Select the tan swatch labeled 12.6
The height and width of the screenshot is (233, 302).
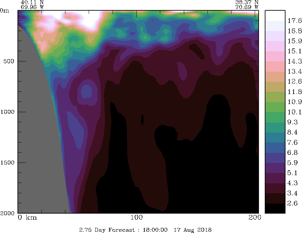click(x=275, y=77)
